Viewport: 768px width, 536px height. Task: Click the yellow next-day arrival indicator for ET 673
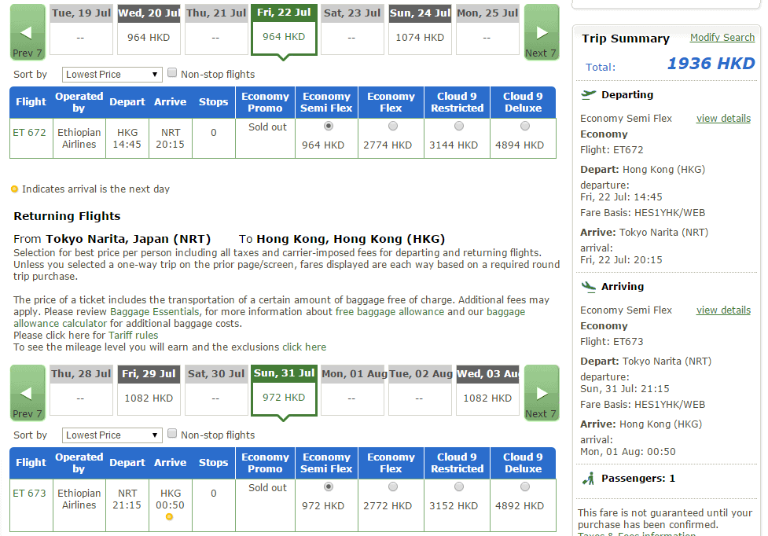[x=169, y=516]
